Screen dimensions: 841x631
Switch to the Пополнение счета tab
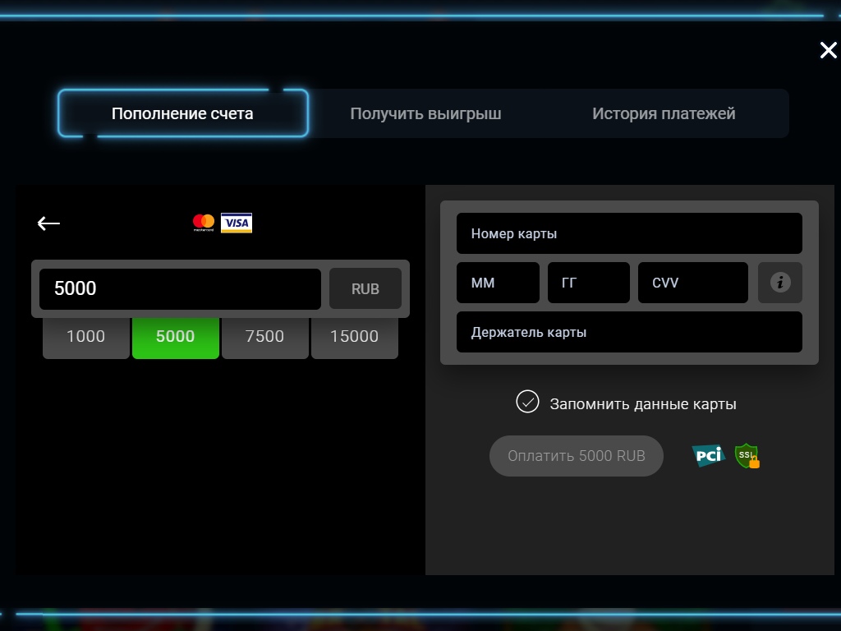[182, 113]
